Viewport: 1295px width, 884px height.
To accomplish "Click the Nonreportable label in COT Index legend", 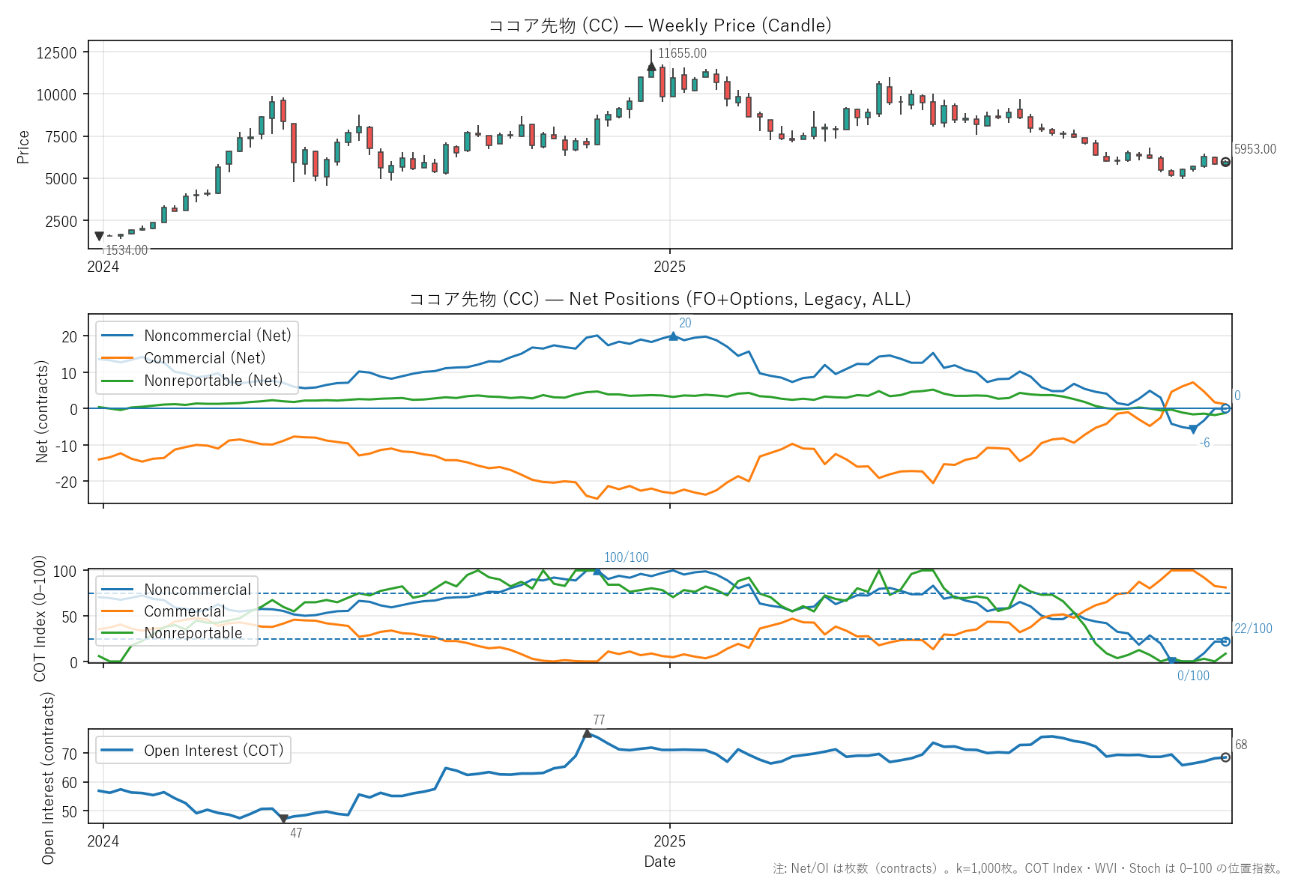I will pos(193,633).
